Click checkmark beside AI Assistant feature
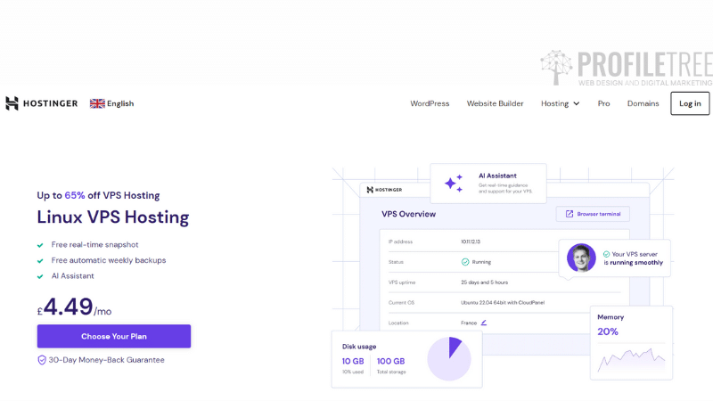This screenshot has width=713, height=401. pyautogui.click(x=40, y=276)
